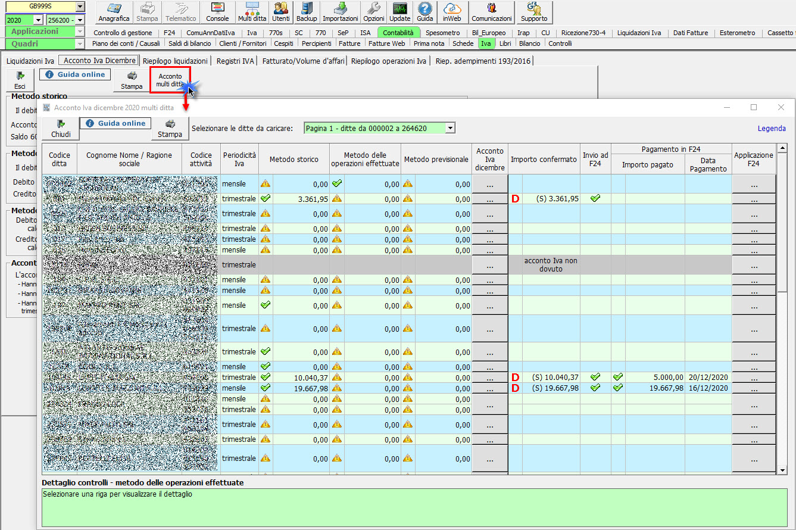Screen dimensions: 796x530
Task: Select the (S) 3.361,95 confirmed amount cell
Action: 551,199
